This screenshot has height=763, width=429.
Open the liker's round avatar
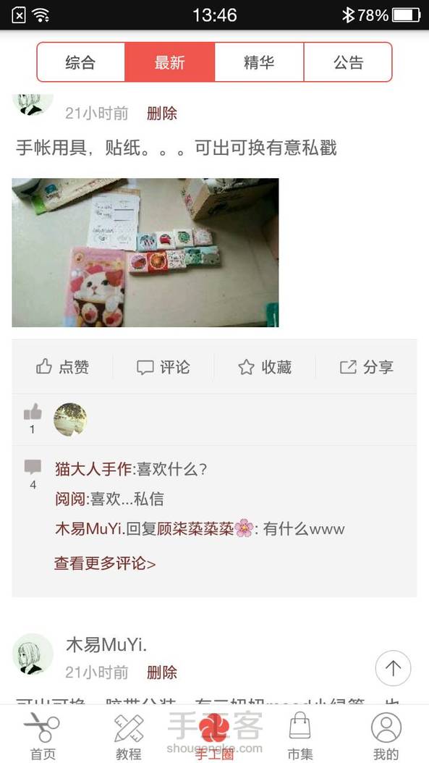coord(70,419)
